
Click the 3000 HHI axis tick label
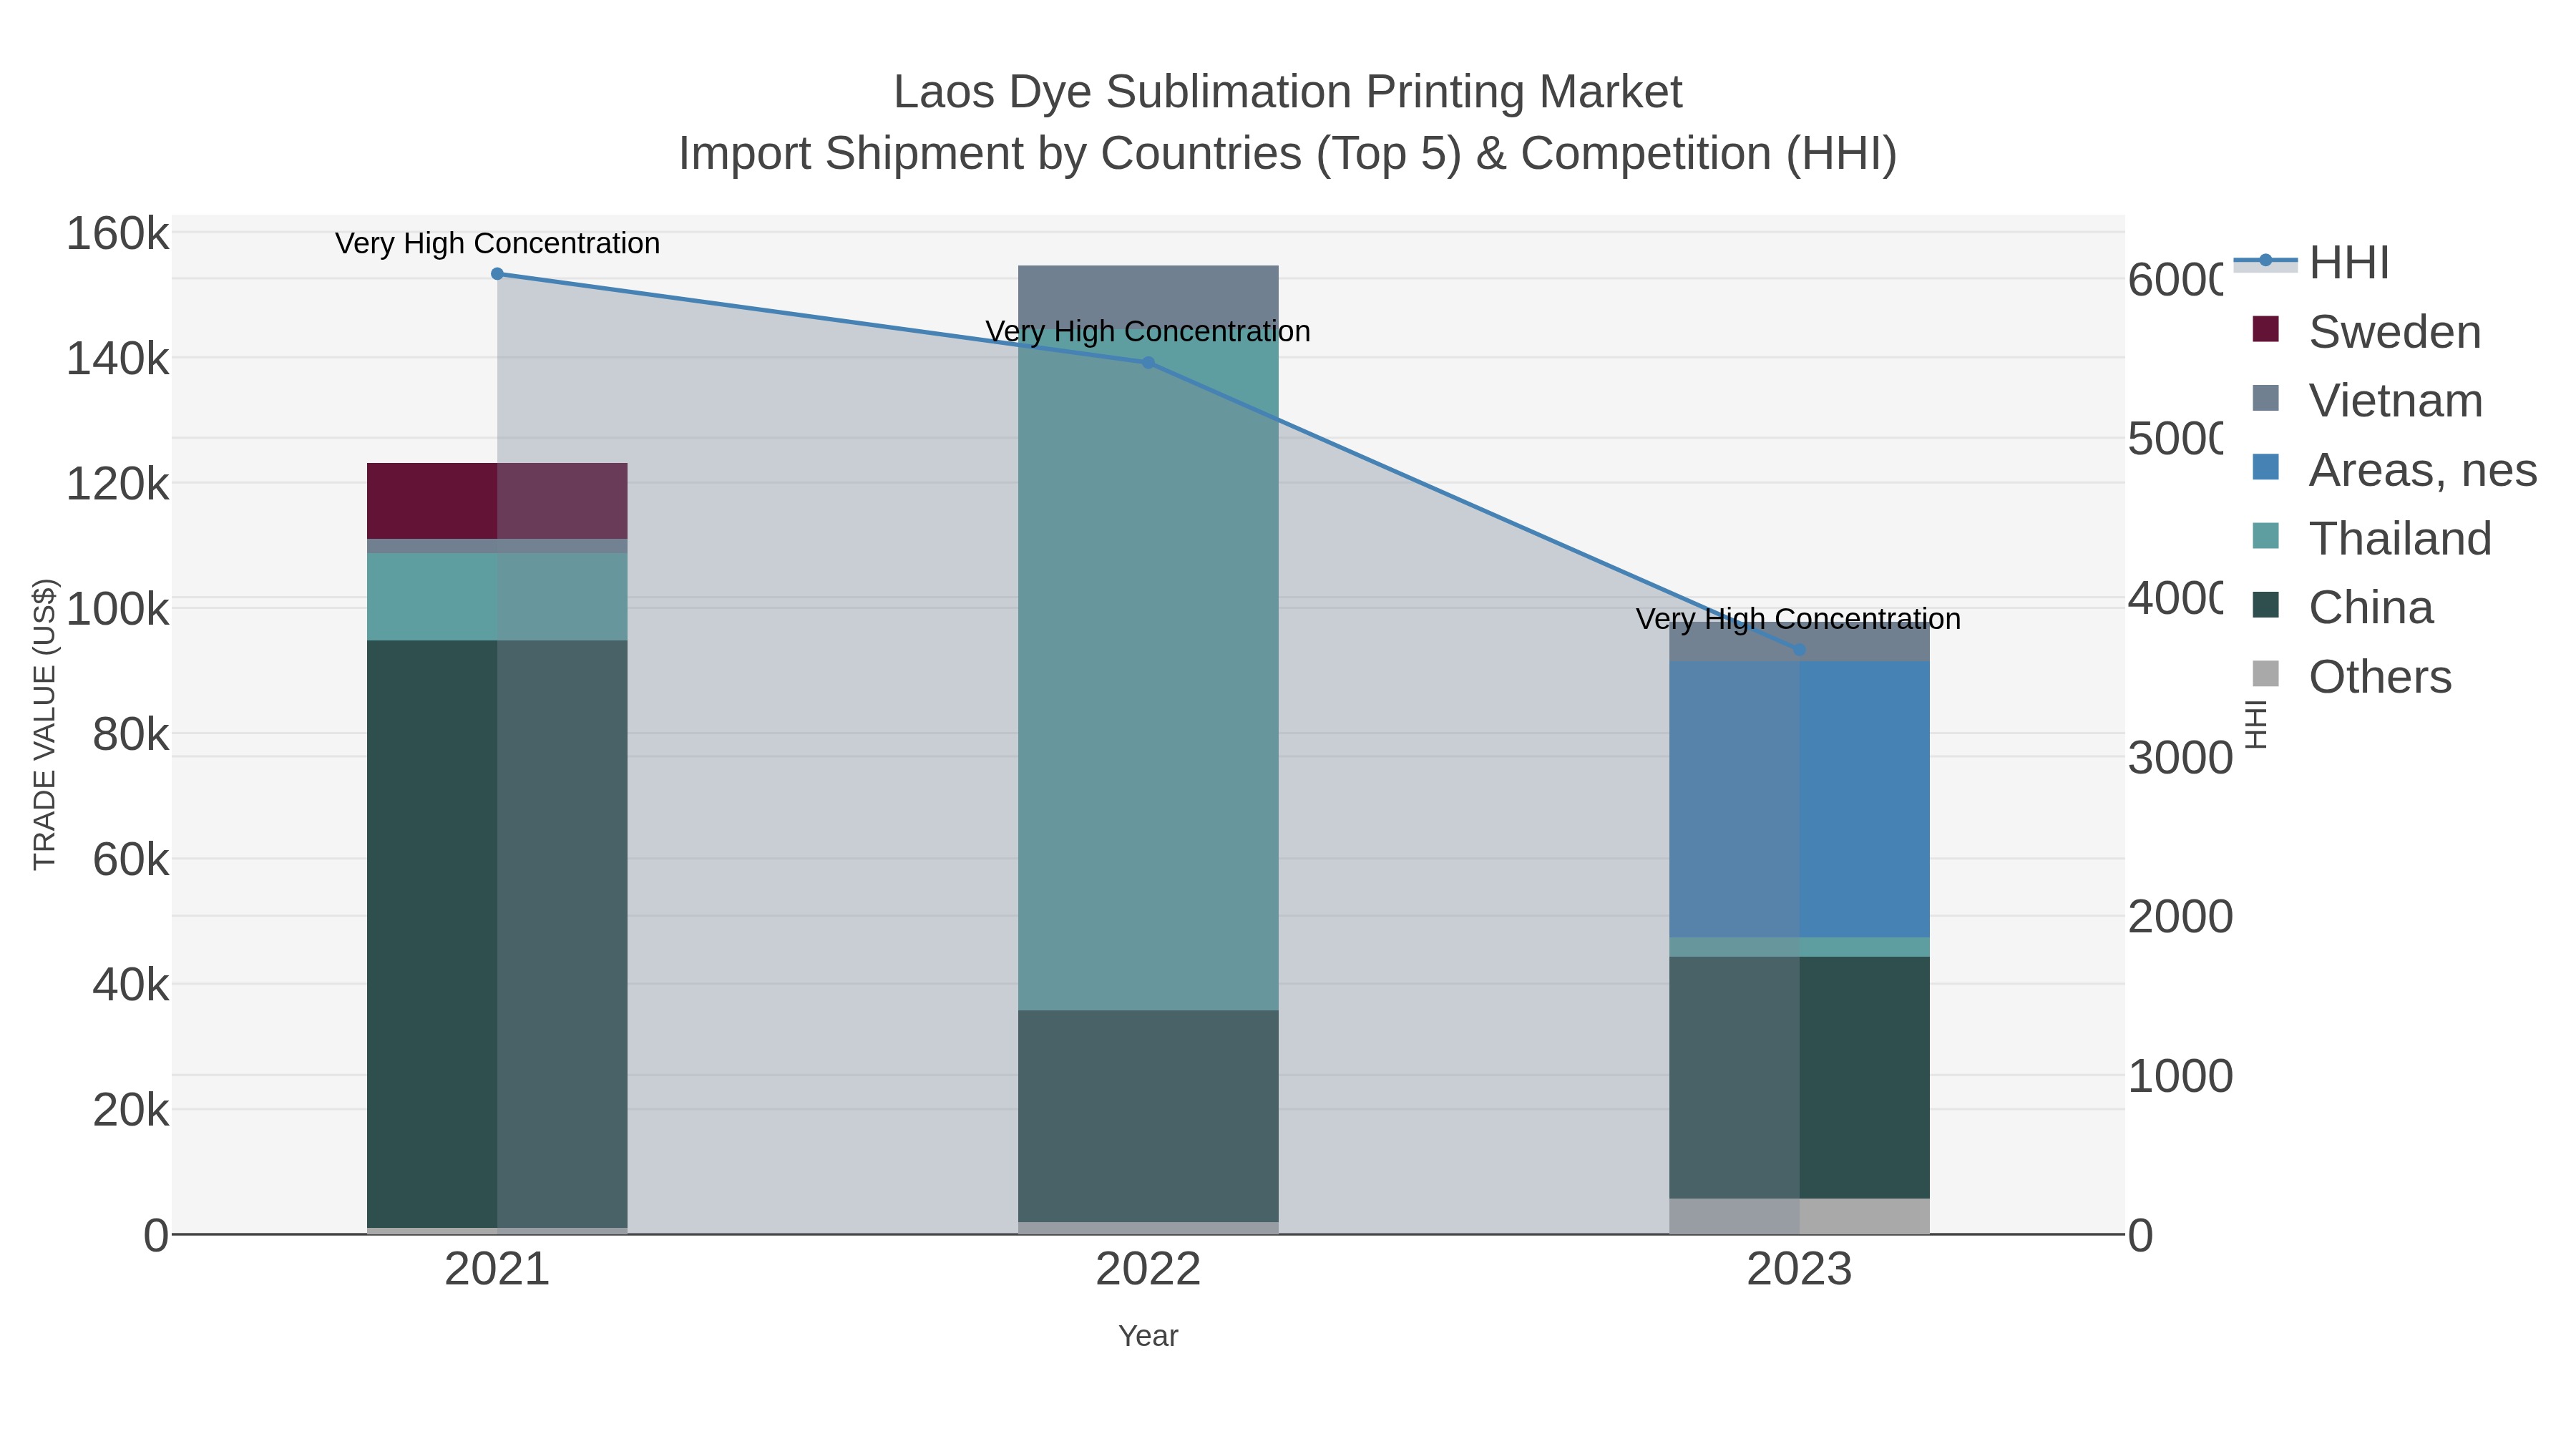click(x=2180, y=758)
